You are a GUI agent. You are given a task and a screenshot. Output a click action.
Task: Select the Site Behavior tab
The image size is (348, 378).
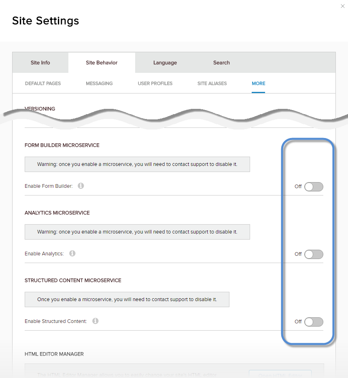[102, 63]
